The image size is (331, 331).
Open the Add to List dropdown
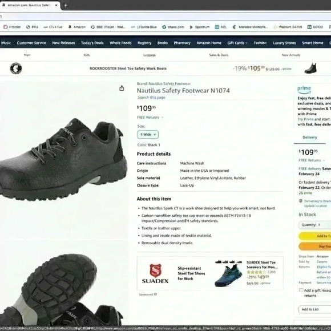click(x=315, y=309)
